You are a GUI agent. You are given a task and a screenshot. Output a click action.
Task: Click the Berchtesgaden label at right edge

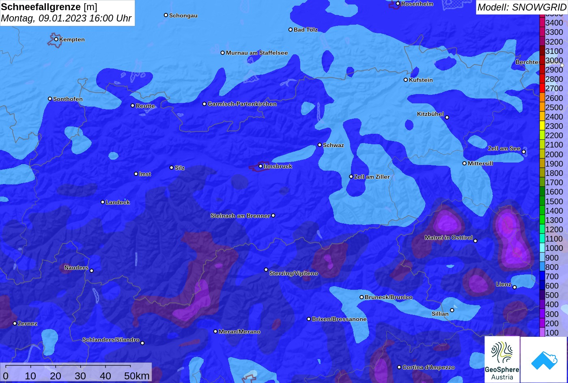539,62
